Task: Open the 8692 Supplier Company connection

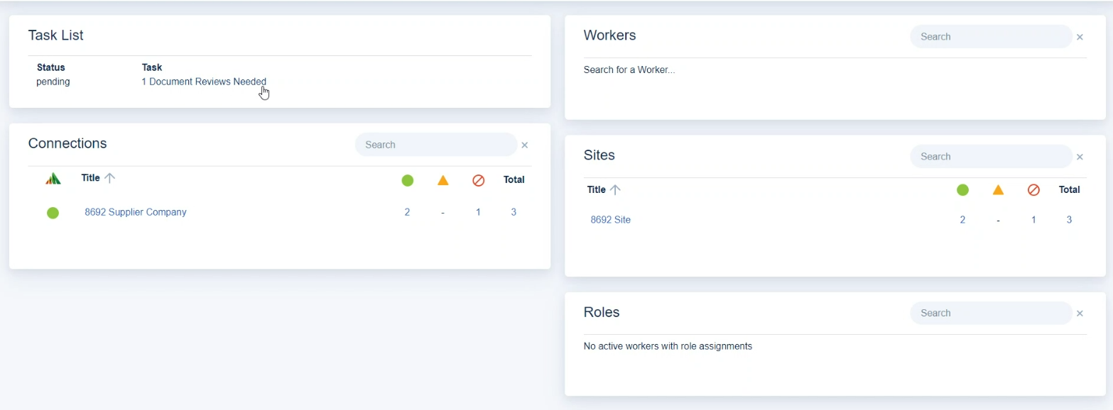Action: [135, 212]
